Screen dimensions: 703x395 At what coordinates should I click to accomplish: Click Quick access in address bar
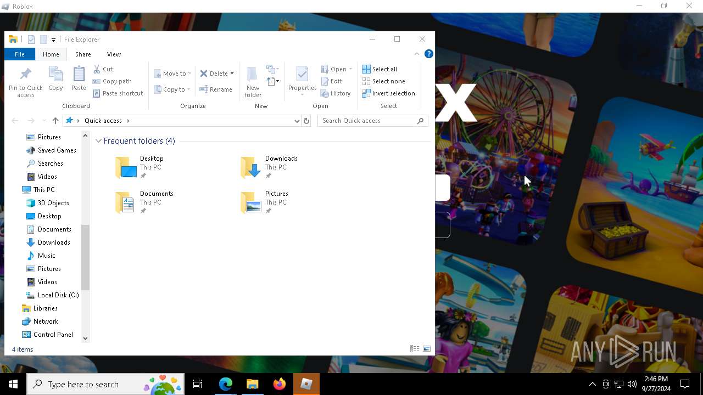pyautogui.click(x=103, y=121)
